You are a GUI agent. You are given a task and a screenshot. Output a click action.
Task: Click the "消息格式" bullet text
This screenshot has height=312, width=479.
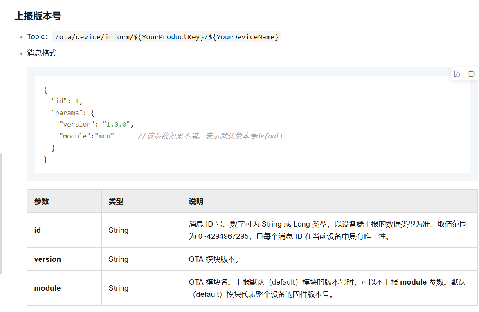coord(42,53)
